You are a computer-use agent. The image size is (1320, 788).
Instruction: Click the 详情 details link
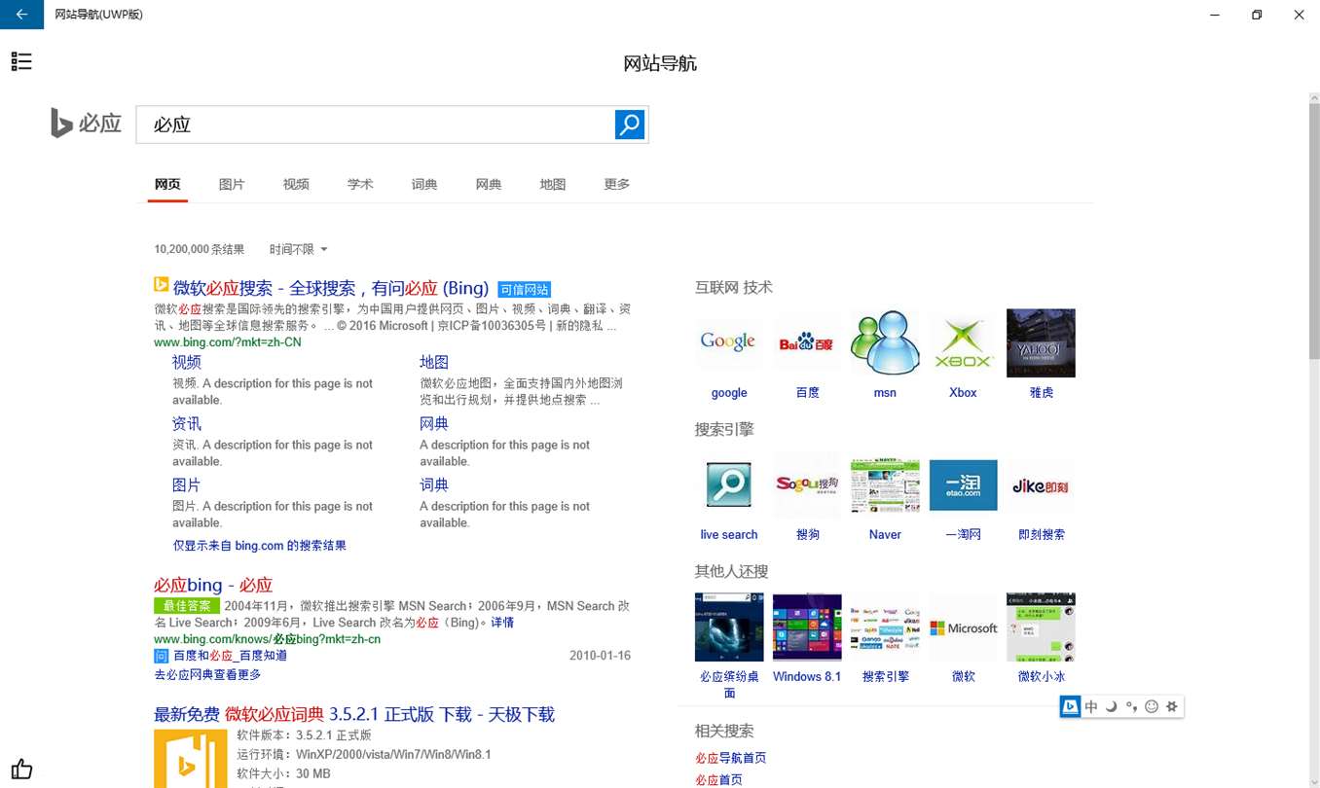pos(502,623)
